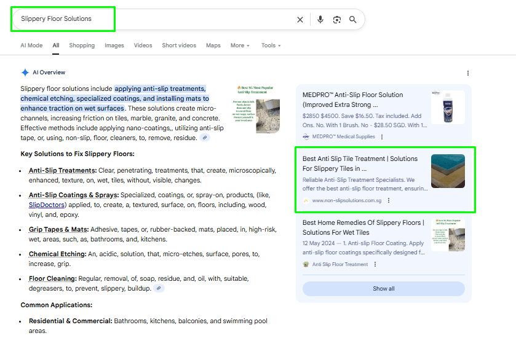Switch to the Images tab
516x341 pixels.
114,45
